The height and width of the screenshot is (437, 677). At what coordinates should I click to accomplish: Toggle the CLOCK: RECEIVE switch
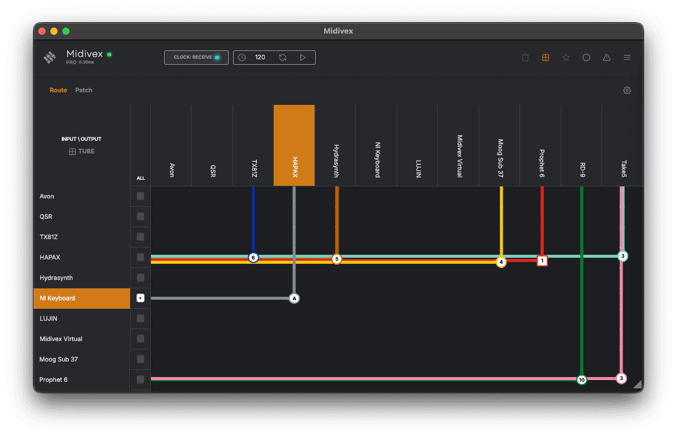tap(196, 57)
